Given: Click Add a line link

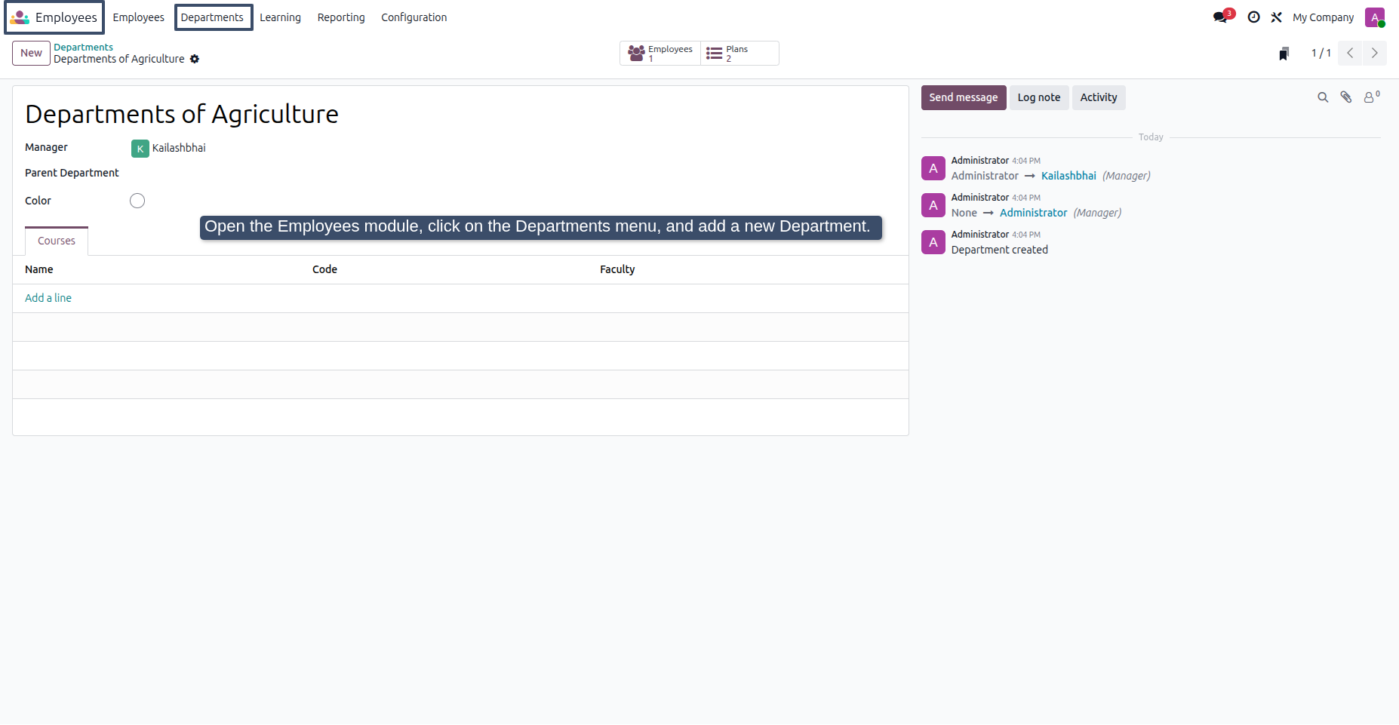Looking at the screenshot, I should tap(48, 298).
